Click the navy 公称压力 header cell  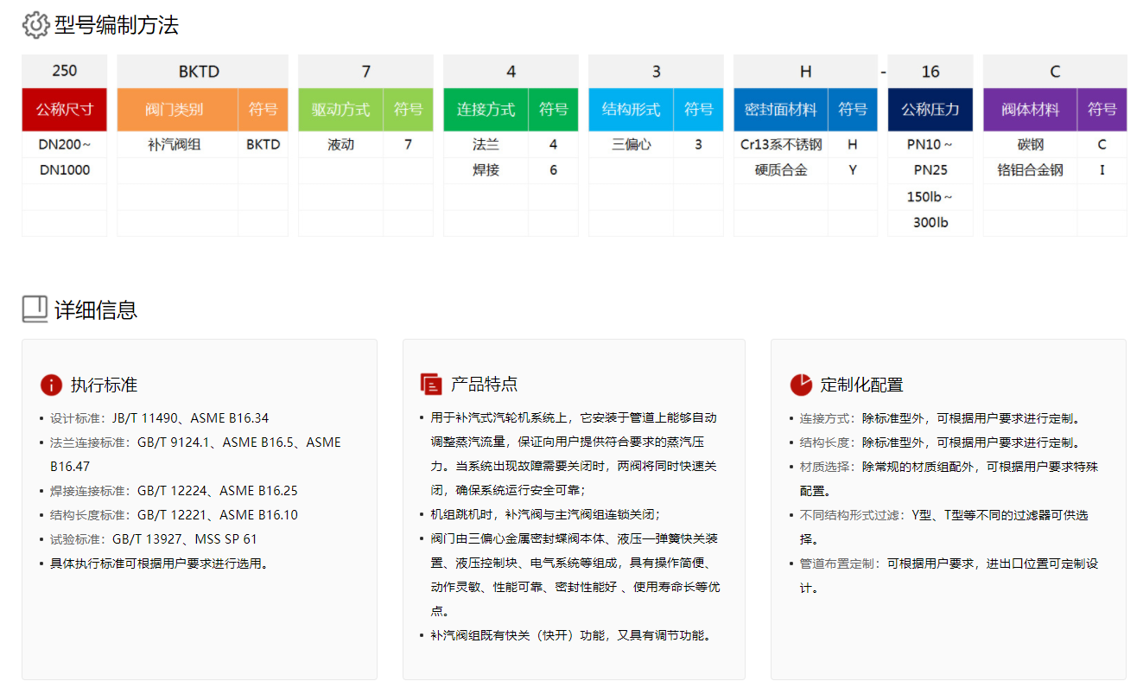click(930, 110)
